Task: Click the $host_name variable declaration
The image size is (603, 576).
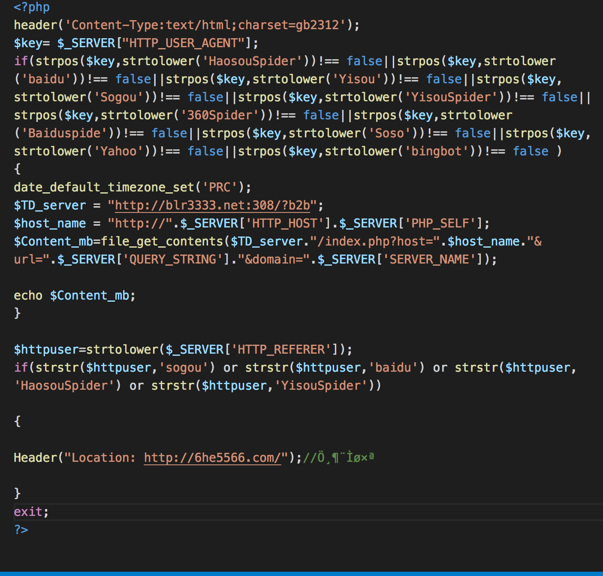Action: 50,223
